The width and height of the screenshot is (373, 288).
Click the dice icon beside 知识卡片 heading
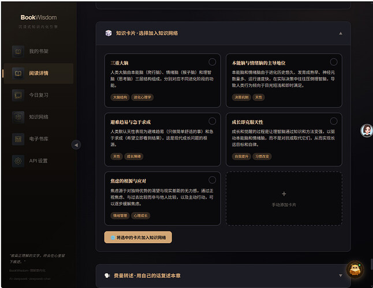pyautogui.click(x=109, y=33)
